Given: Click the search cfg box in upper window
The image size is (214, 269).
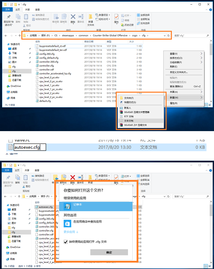Looking at the screenshot, I should (x=191, y=36).
